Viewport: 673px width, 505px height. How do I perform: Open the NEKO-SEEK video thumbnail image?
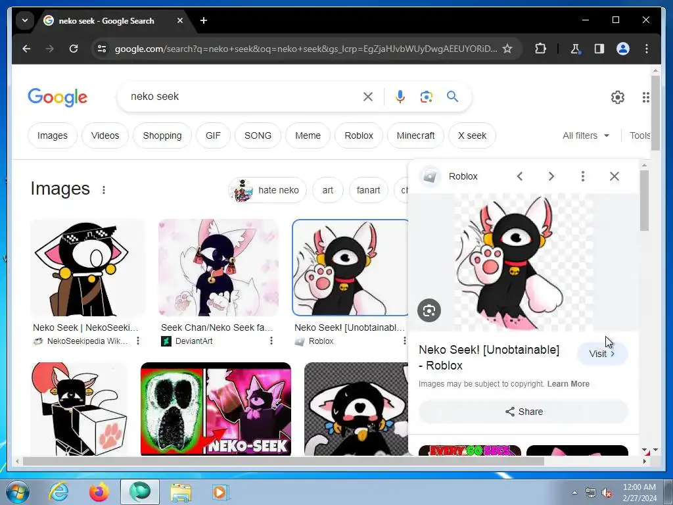216,409
